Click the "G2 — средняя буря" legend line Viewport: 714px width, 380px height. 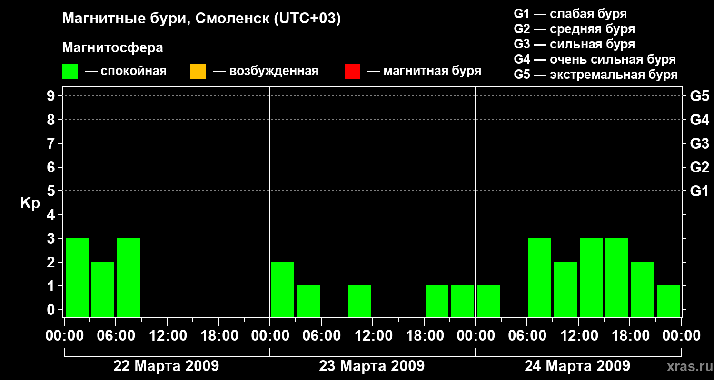click(x=575, y=29)
